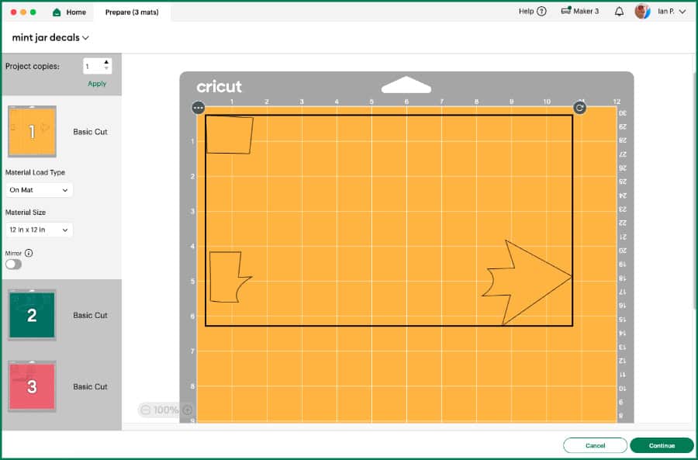Click the Home house icon
This screenshot has width=698, height=460.
point(57,12)
